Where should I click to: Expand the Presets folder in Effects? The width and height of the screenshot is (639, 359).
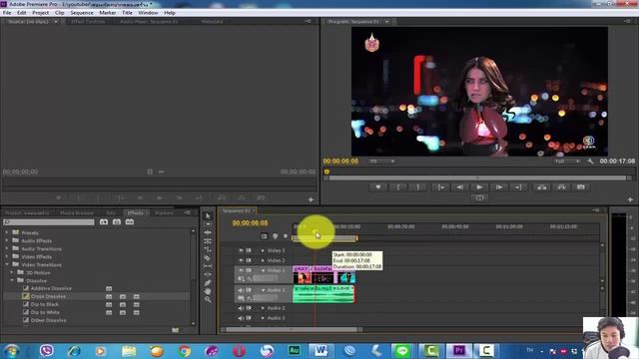click(7, 232)
